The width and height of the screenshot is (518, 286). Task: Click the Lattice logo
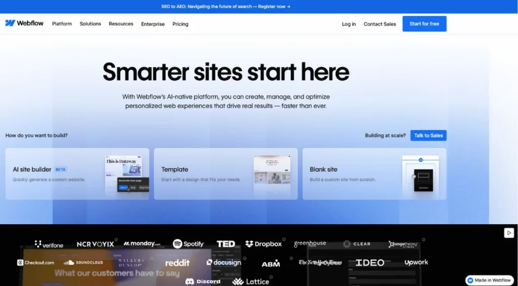250,282
